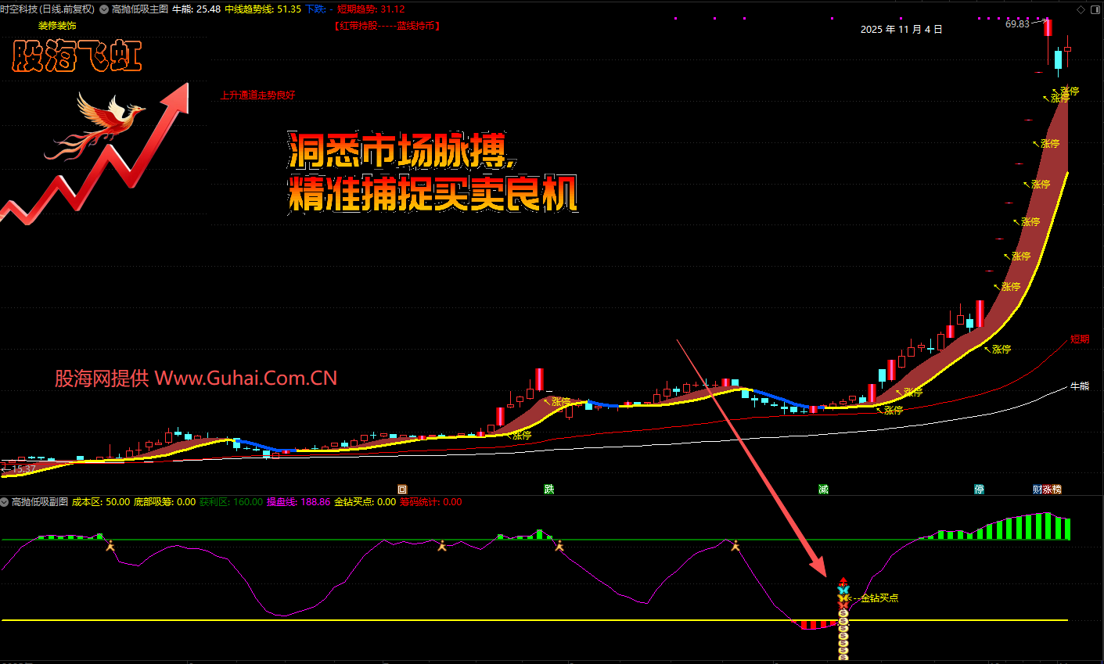
Task: Click the 回 event marker icon
Action: tap(402, 490)
